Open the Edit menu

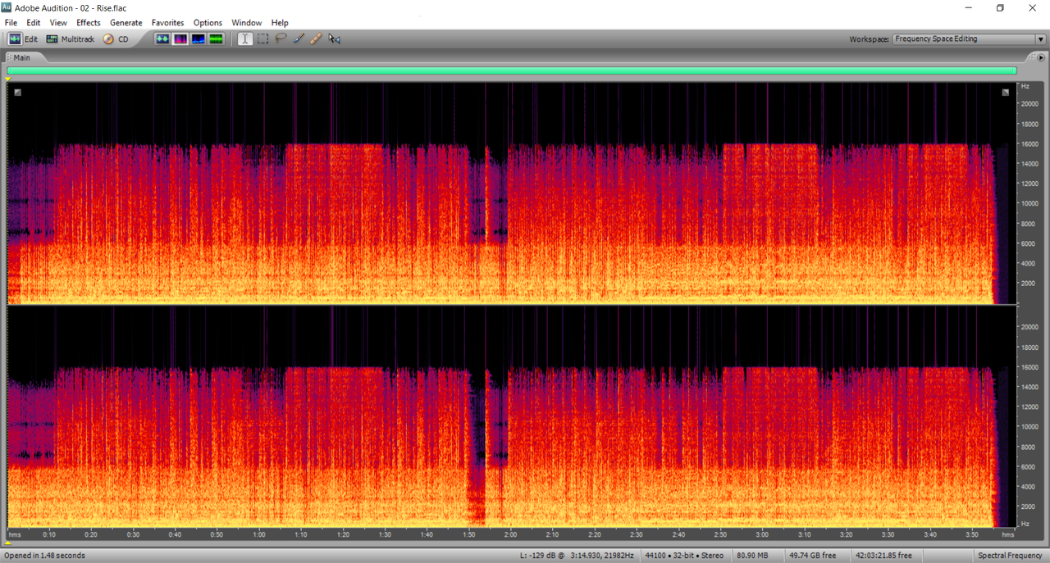pos(33,23)
